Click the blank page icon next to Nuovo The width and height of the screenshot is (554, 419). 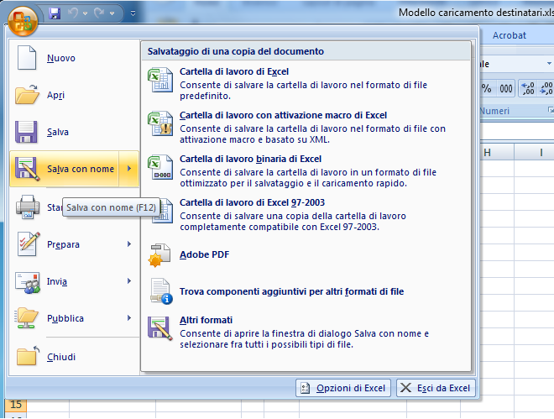click(27, 58)
